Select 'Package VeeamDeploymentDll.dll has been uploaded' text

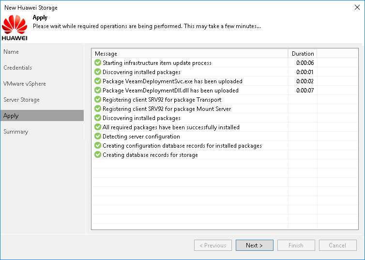tap(170, 91)
